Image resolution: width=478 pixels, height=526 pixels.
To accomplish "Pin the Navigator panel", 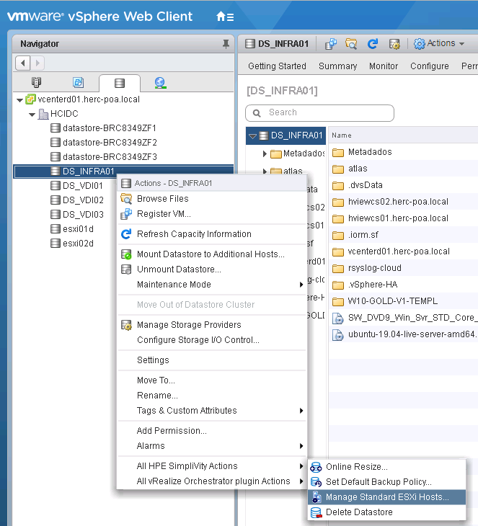I will (x=226, y=44).
